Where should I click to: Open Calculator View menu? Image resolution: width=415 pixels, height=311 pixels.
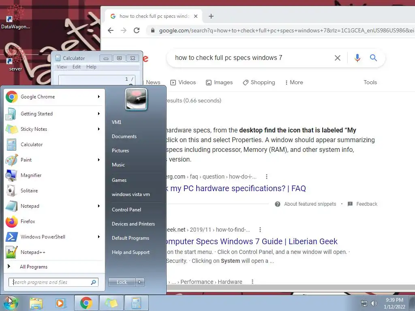click(62, 67)
